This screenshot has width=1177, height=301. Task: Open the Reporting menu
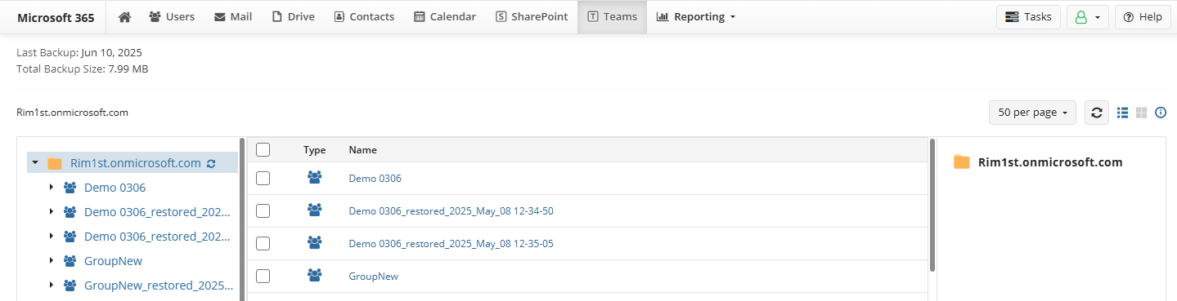695,17
